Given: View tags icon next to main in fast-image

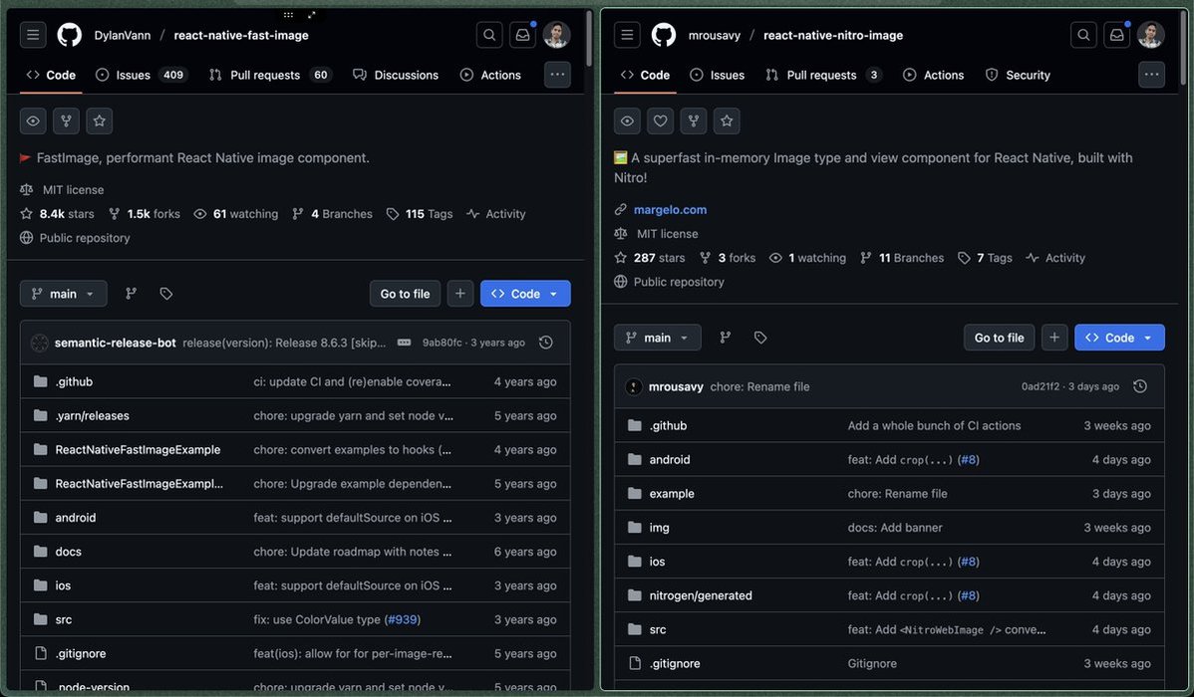Looking at the screenshot, I should [166, 294].
